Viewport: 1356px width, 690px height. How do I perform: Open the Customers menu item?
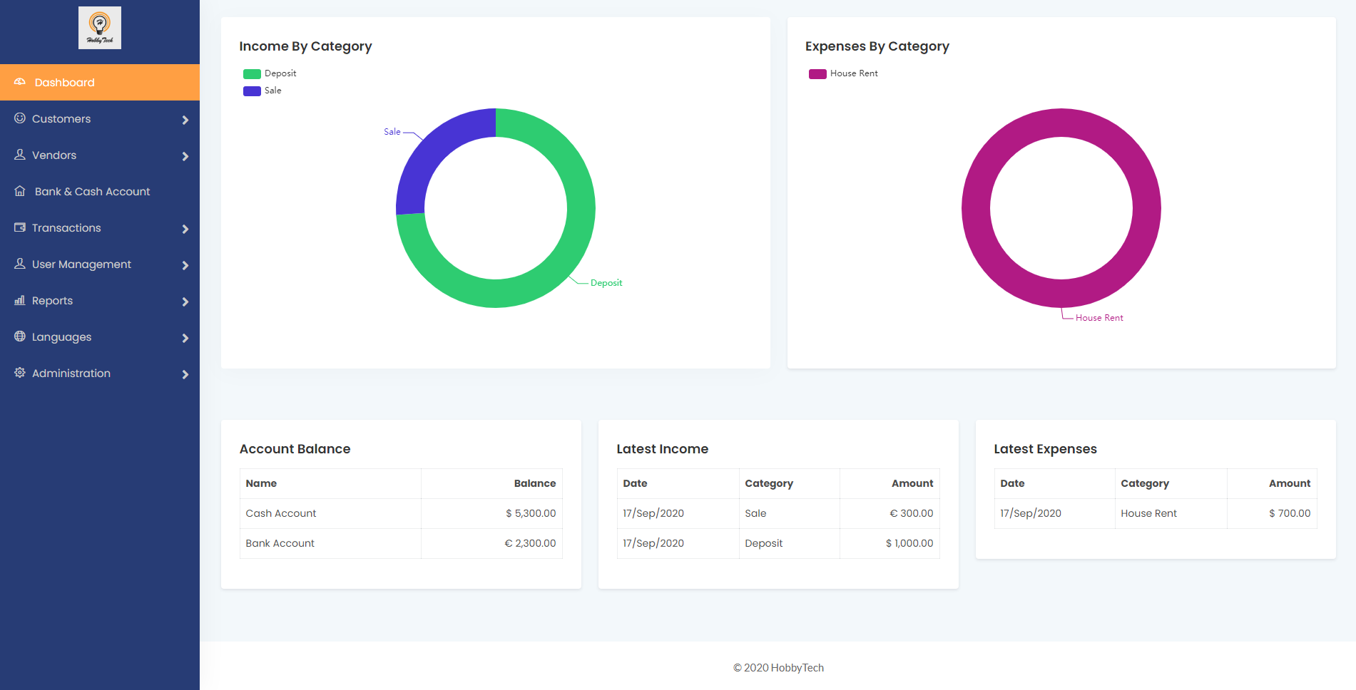[100, 118]
